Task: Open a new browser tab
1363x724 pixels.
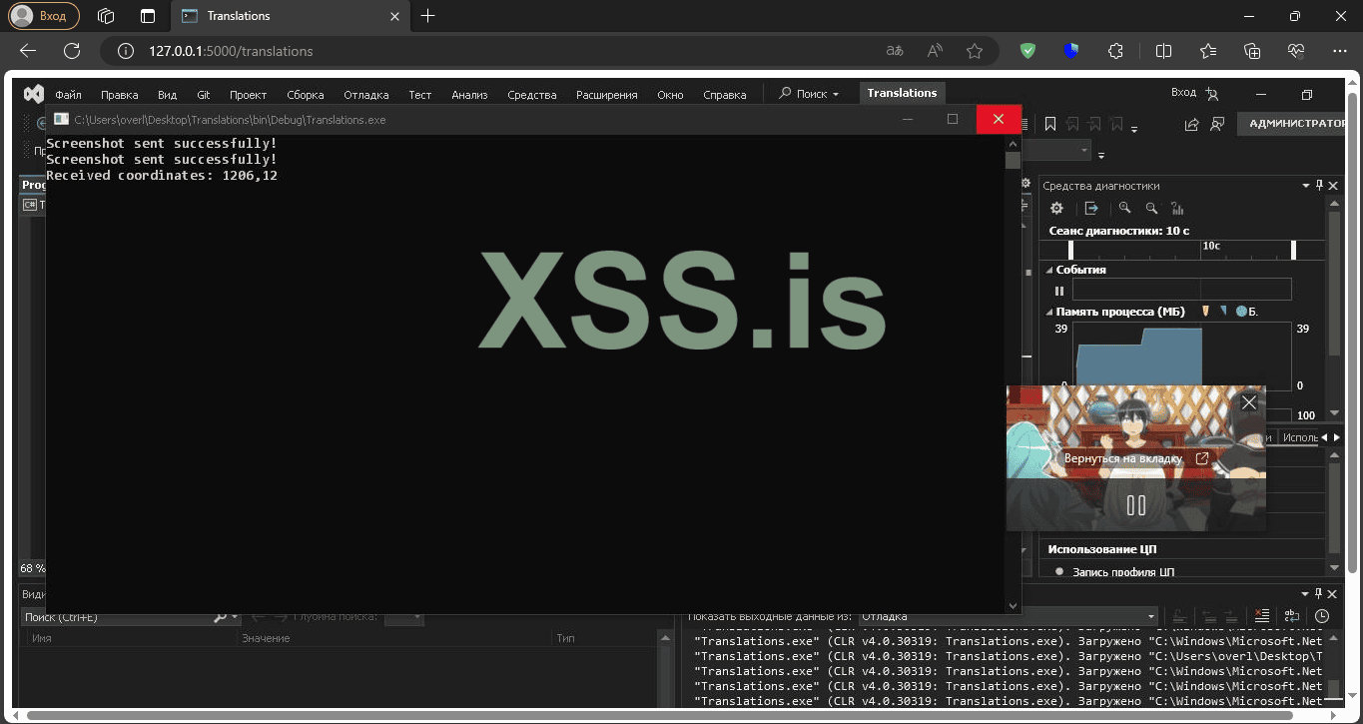Action: (428, 16)
